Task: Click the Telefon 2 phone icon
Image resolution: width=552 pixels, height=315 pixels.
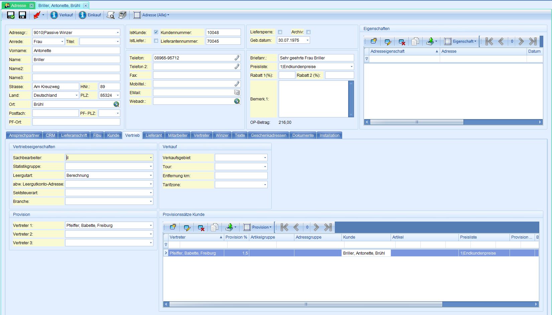Action: tap(237, 66)
